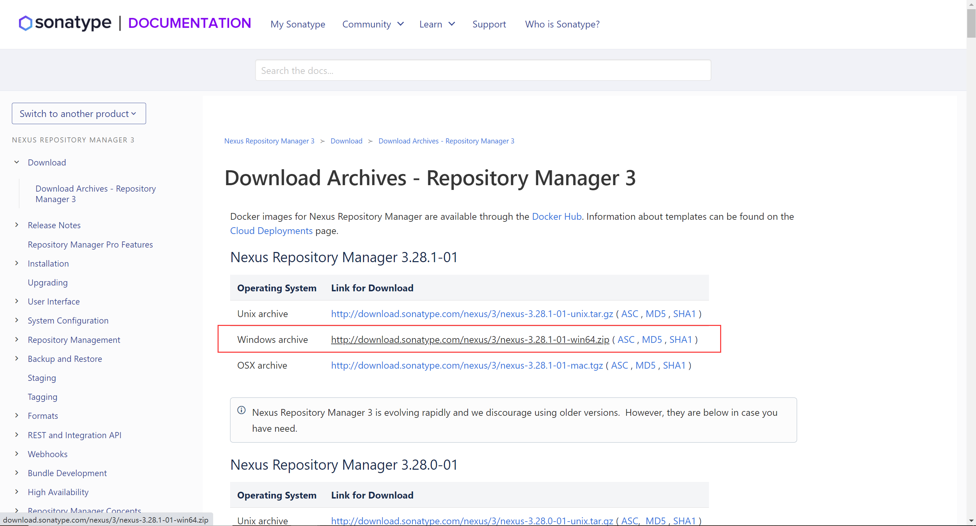This screenshot has width=976, height=526.
Task: Open the Docker Hub link
Action: (556, 217)
